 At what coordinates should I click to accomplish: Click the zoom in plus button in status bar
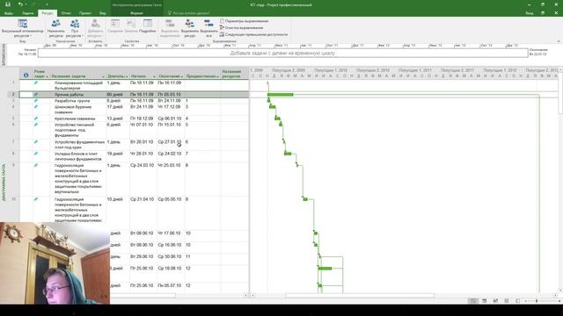tap(559, 301)
